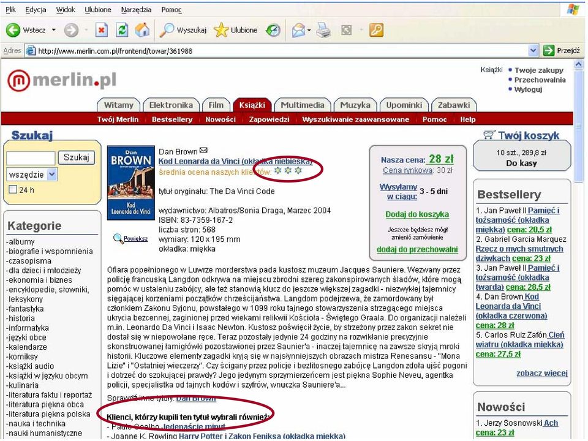The height and width of the screenshot is (441, 588).
Task: Open the Pomoc menu in menu bar
Action: point(171,10)
